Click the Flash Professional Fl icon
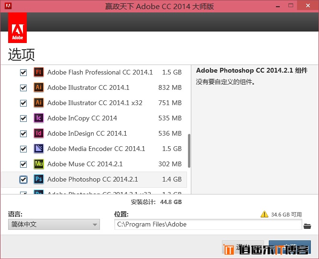Screen dimensions: 319x259 [39, 72]
